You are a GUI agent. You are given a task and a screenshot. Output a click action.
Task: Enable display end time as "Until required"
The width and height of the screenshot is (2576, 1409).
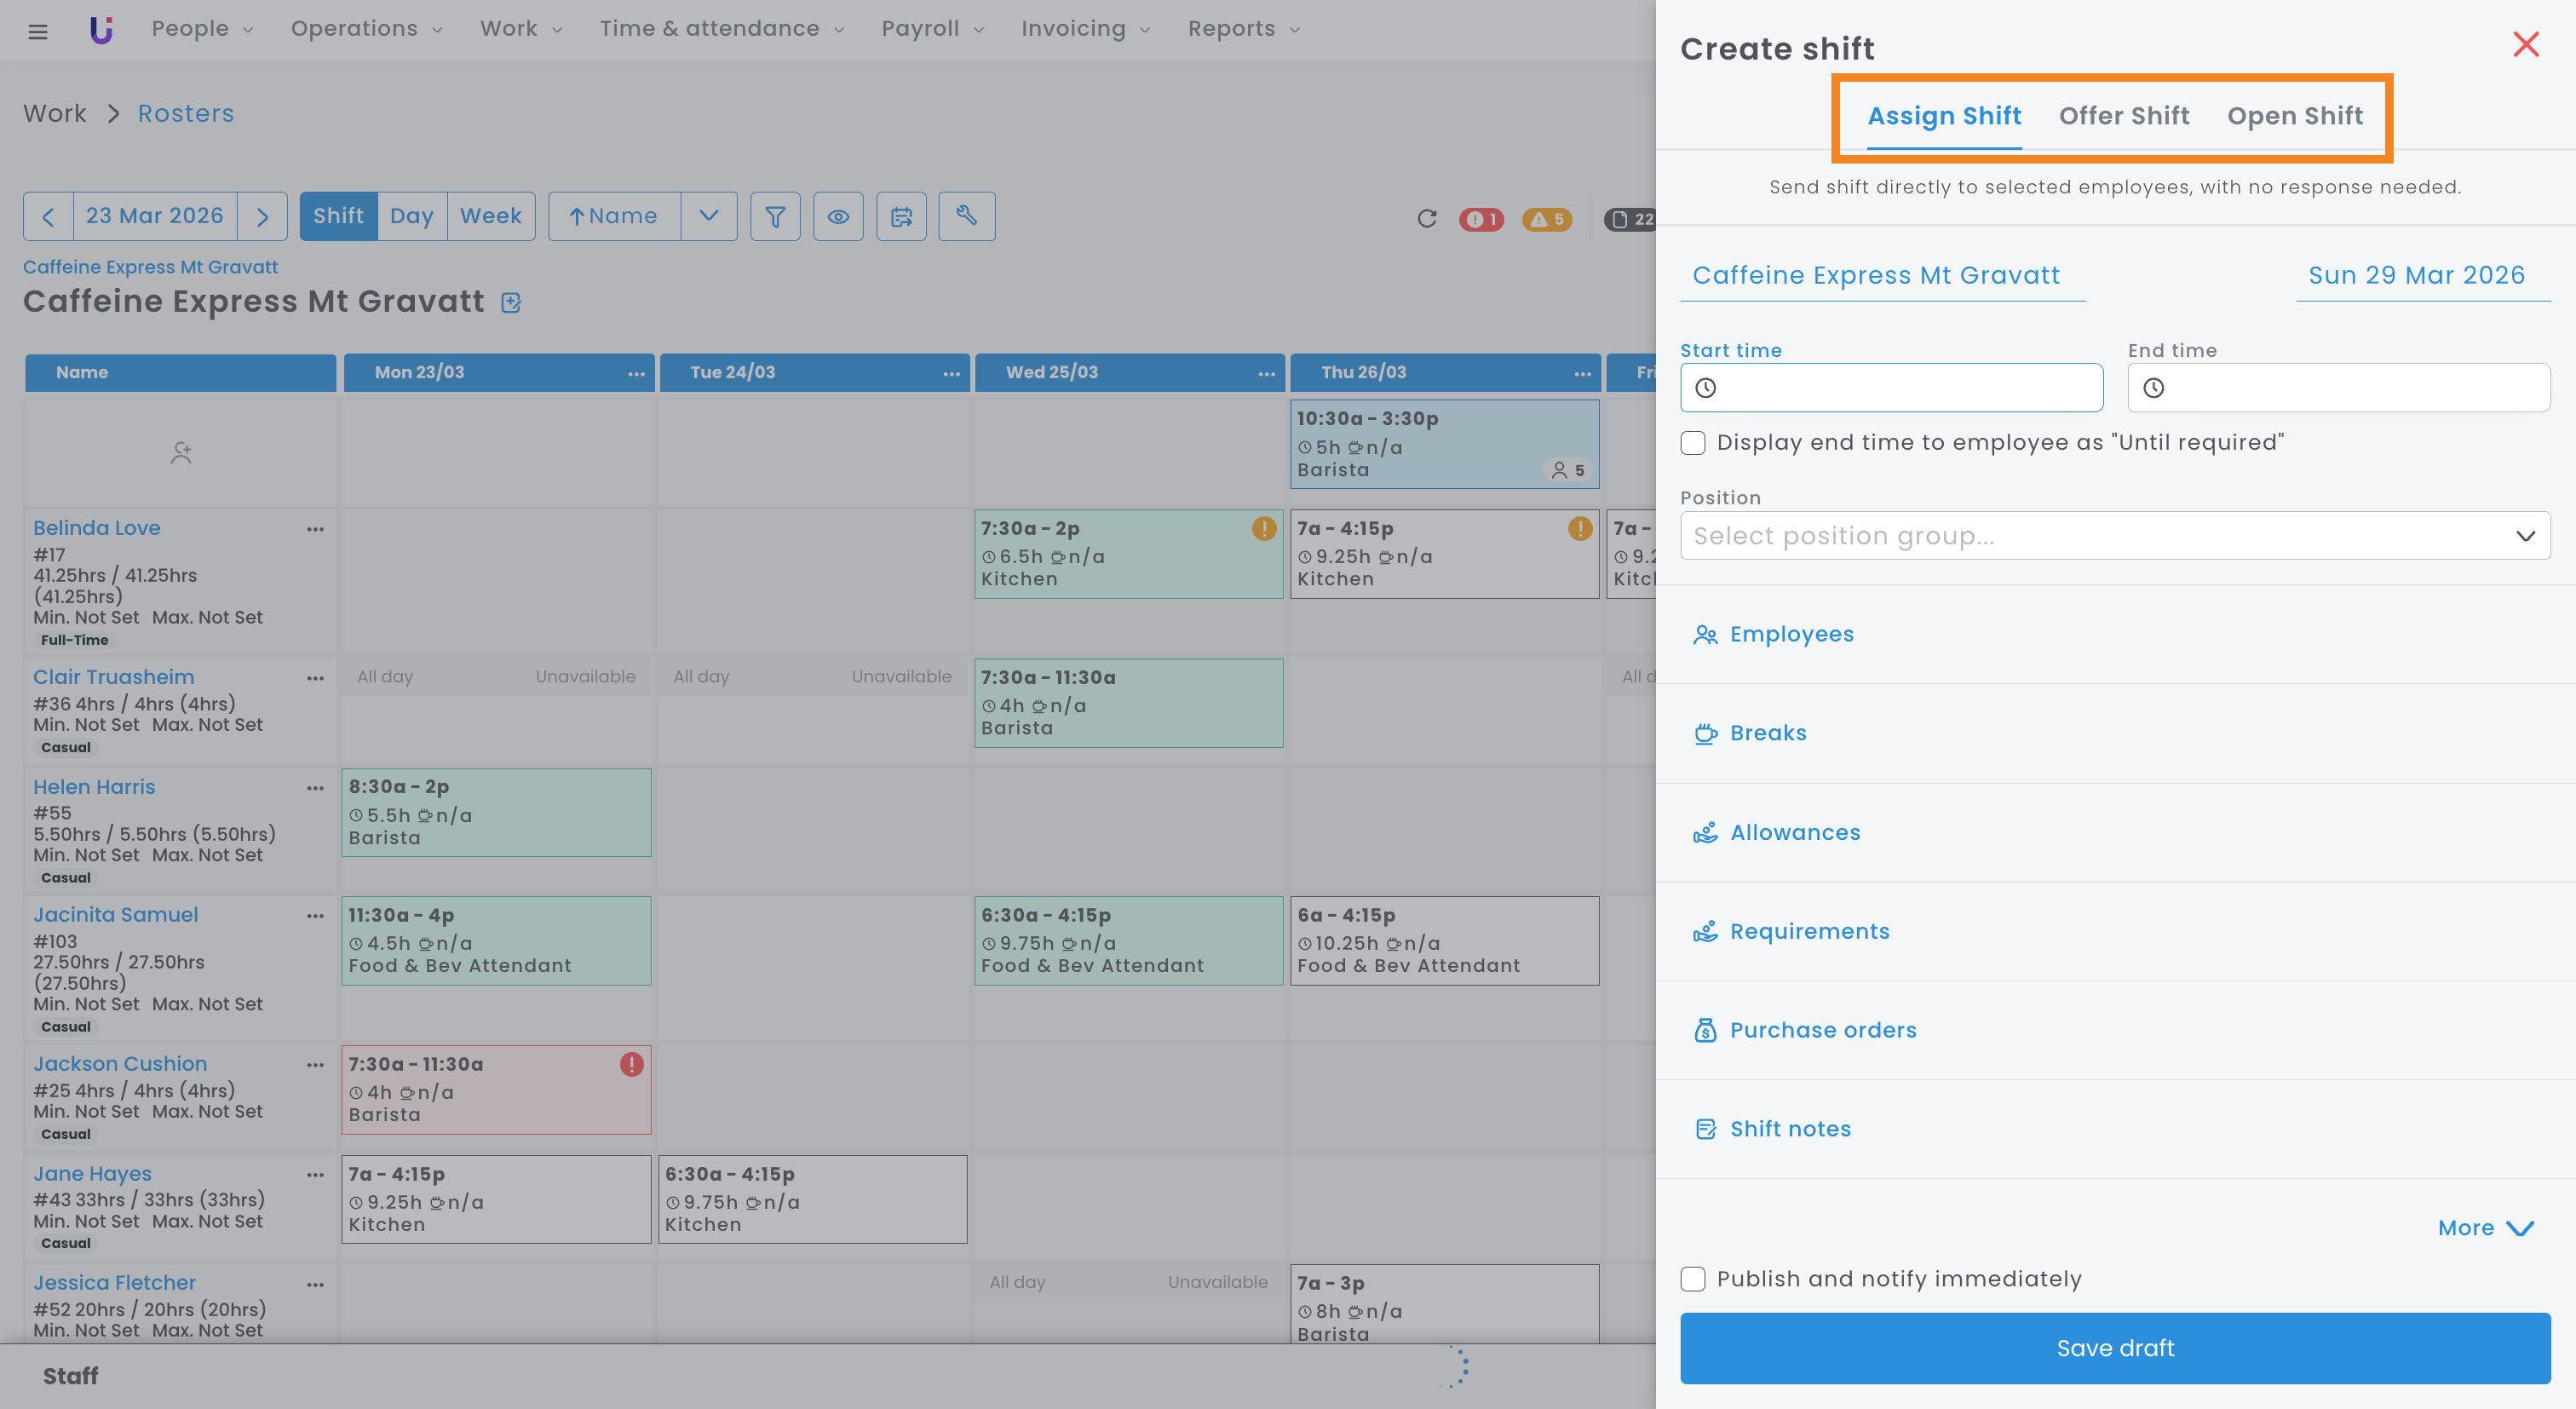1693,443
